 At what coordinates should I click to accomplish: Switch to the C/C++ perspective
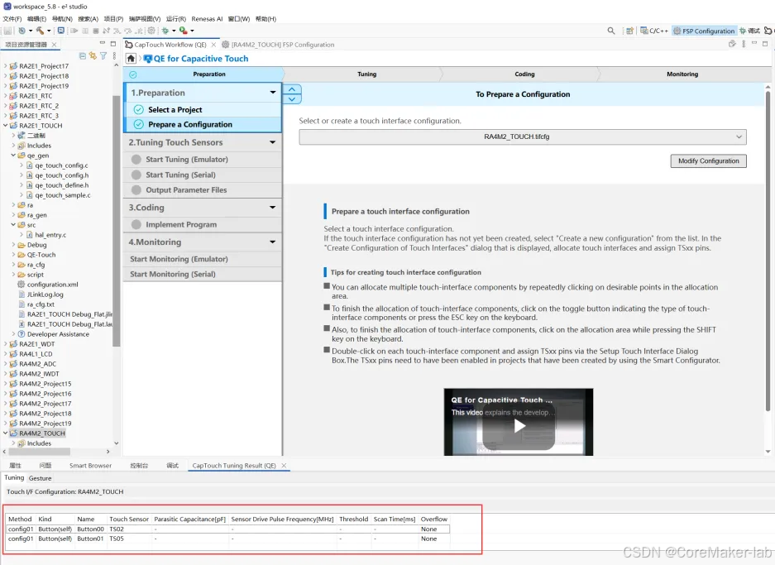[654, 31]
